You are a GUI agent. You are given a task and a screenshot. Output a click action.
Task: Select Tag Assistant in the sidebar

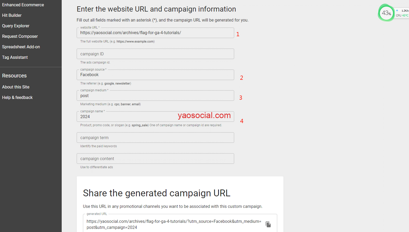point(15,57)
